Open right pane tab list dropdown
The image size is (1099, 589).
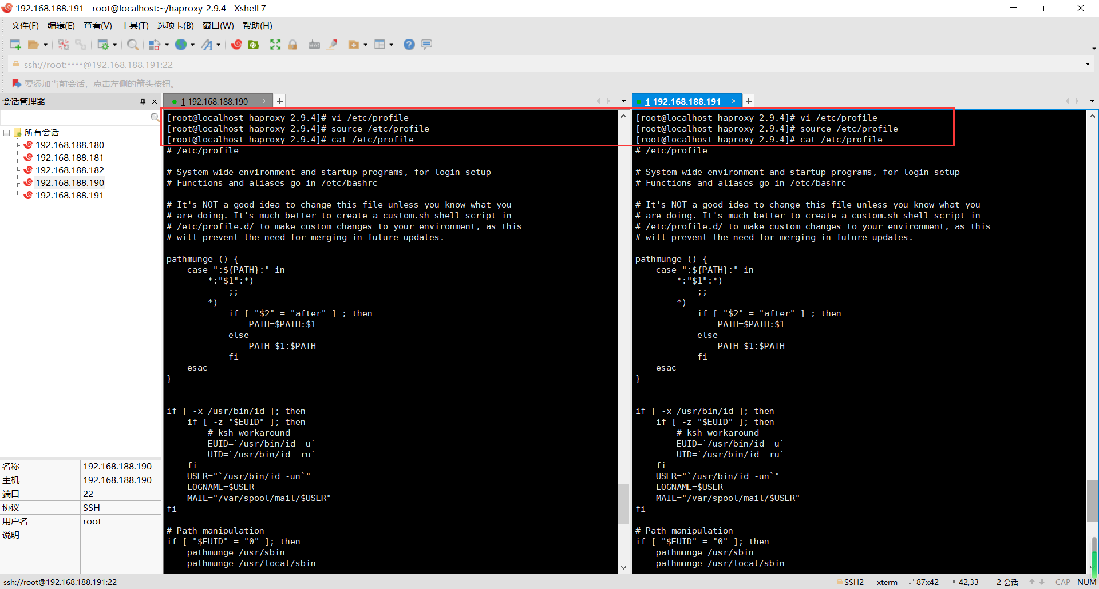click(1092, 101)
